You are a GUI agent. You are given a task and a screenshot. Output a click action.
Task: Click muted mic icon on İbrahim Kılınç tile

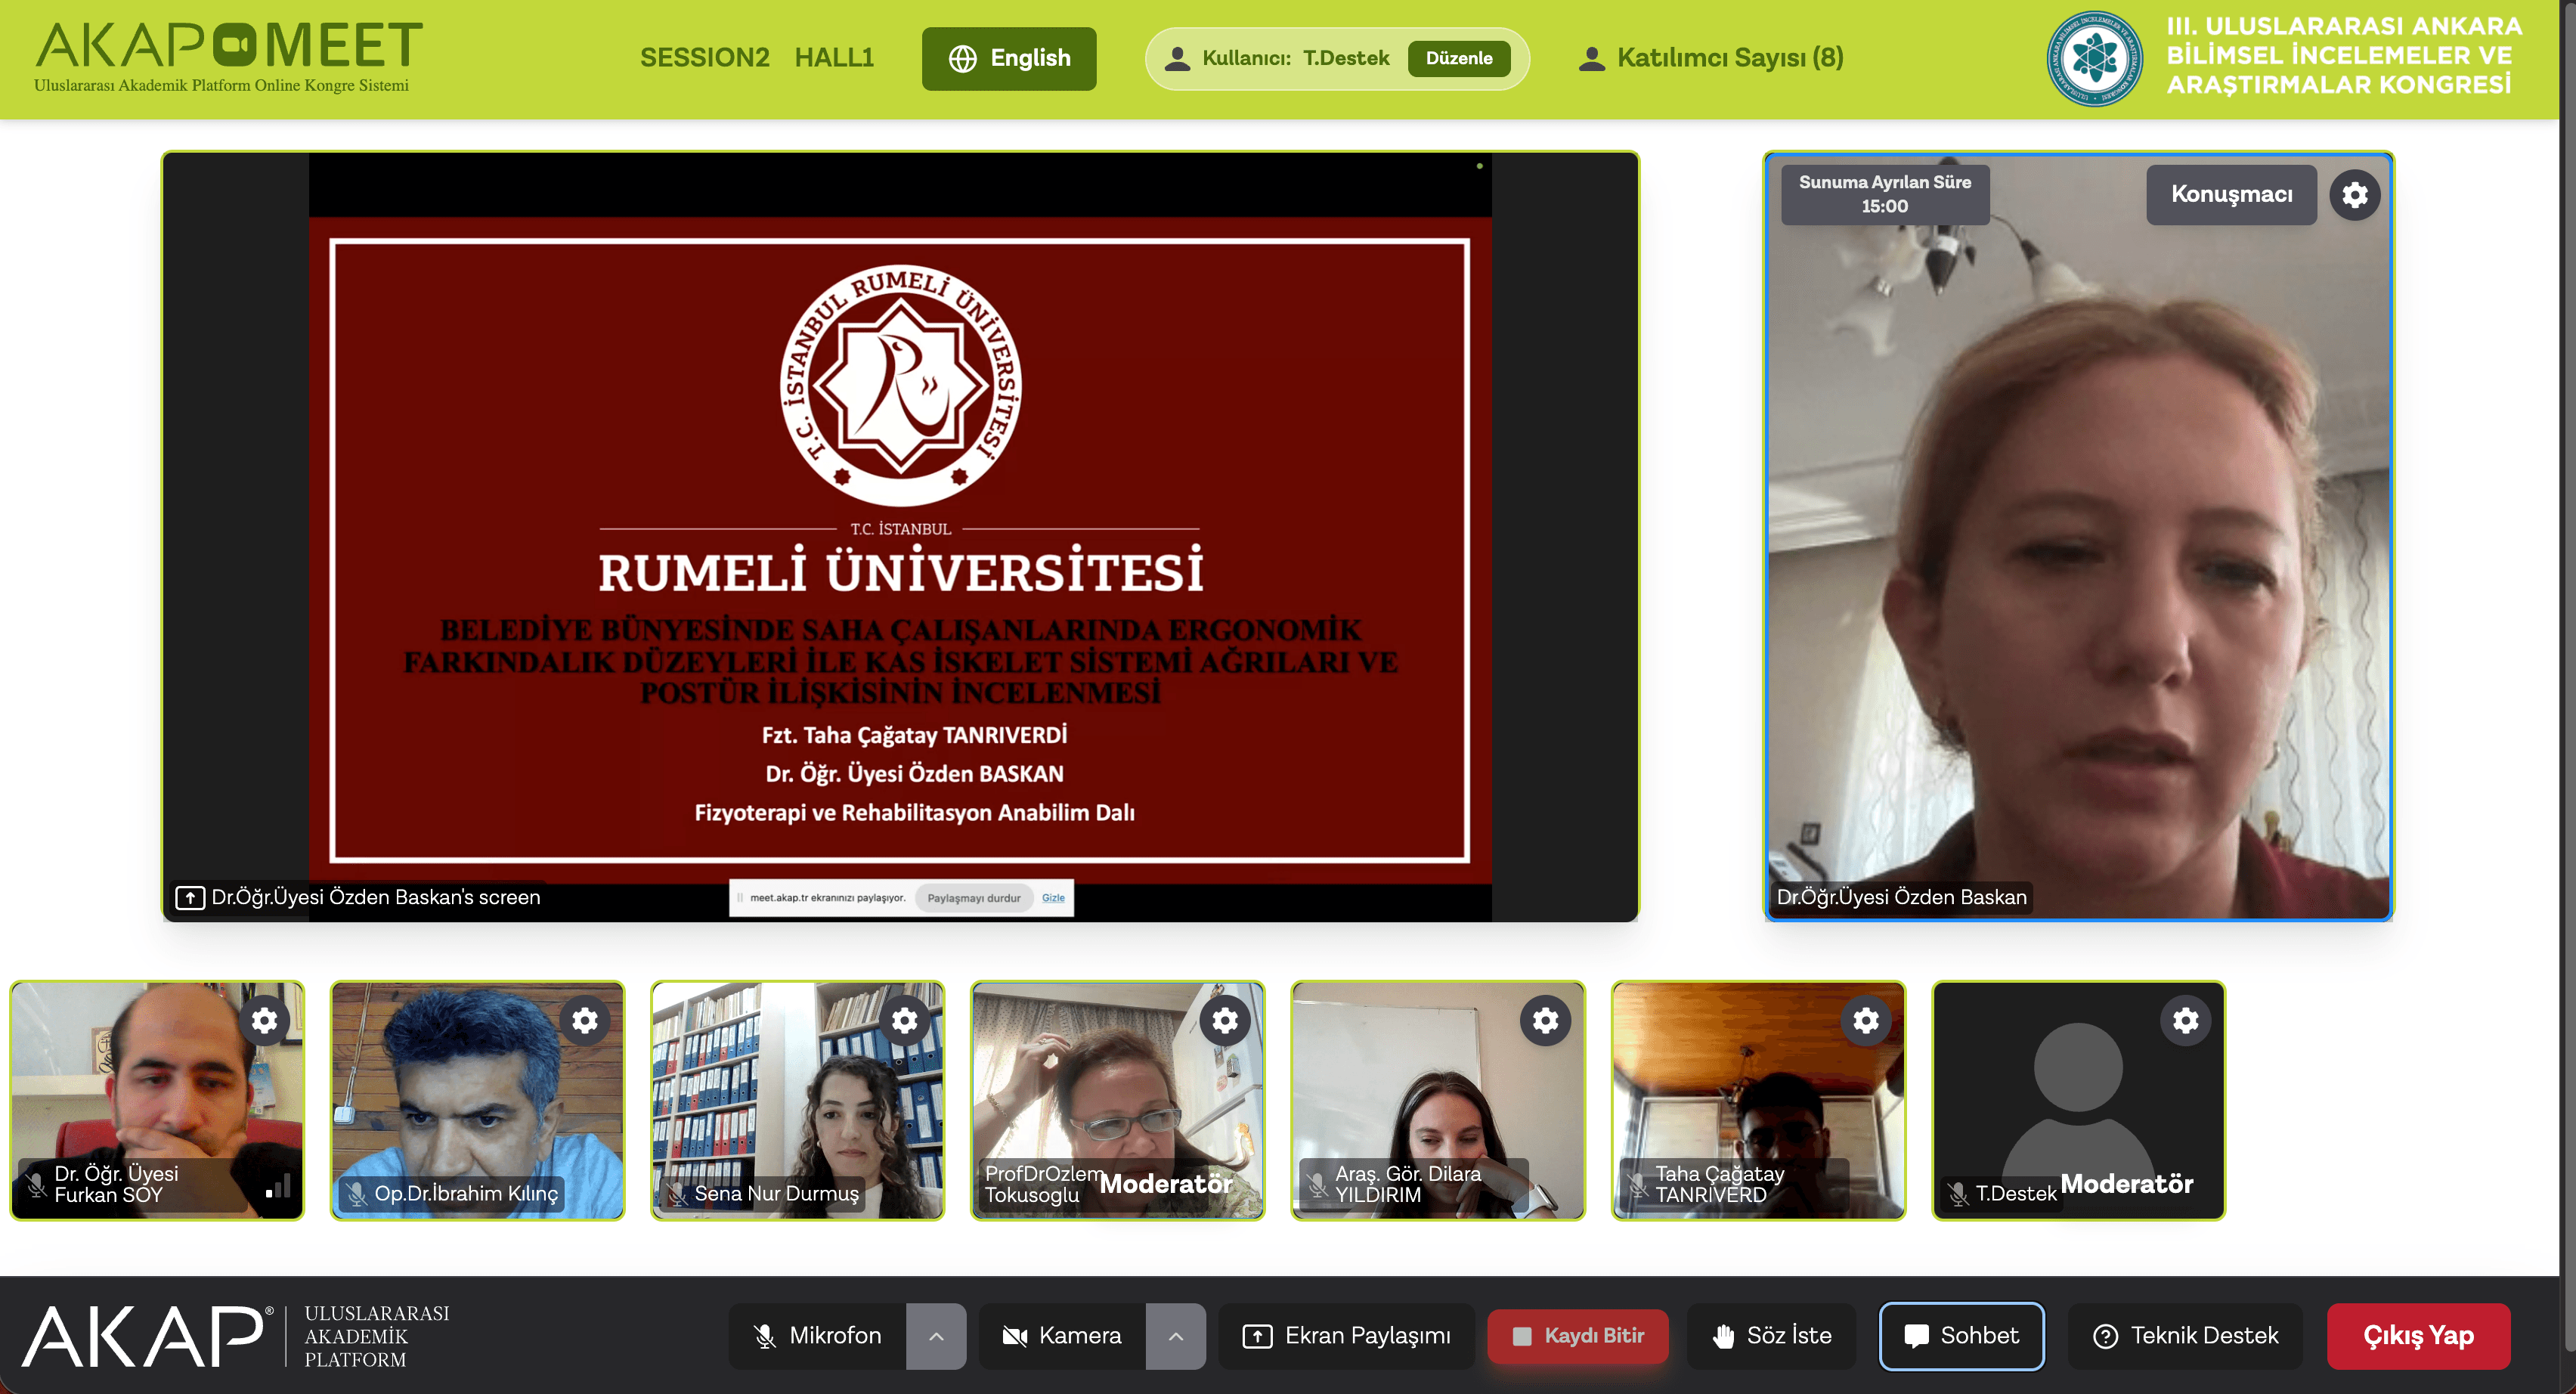point(356,1193)
